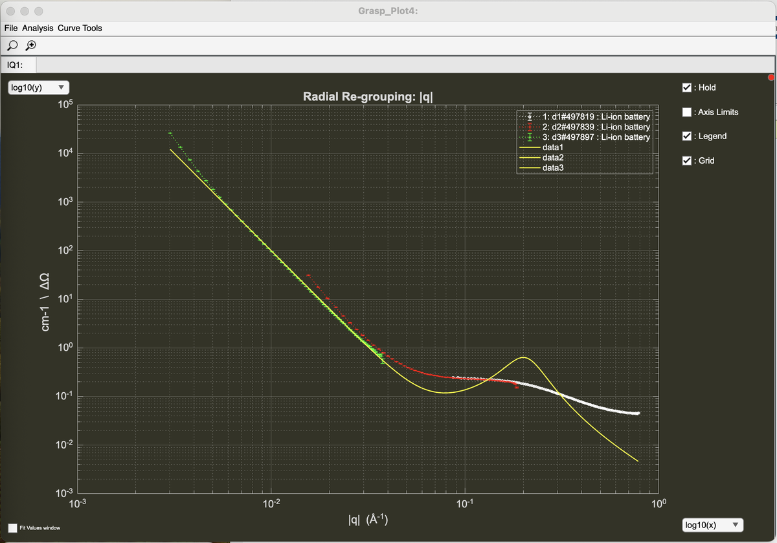Enable the Axis Limits checkbox
Viewport: 777px width, 543px height.
coord(687,112)
